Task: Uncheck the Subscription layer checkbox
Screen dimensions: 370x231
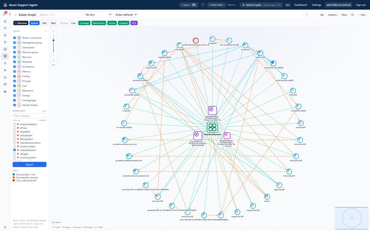Action: pyautogui.click(x=14, y=47)
